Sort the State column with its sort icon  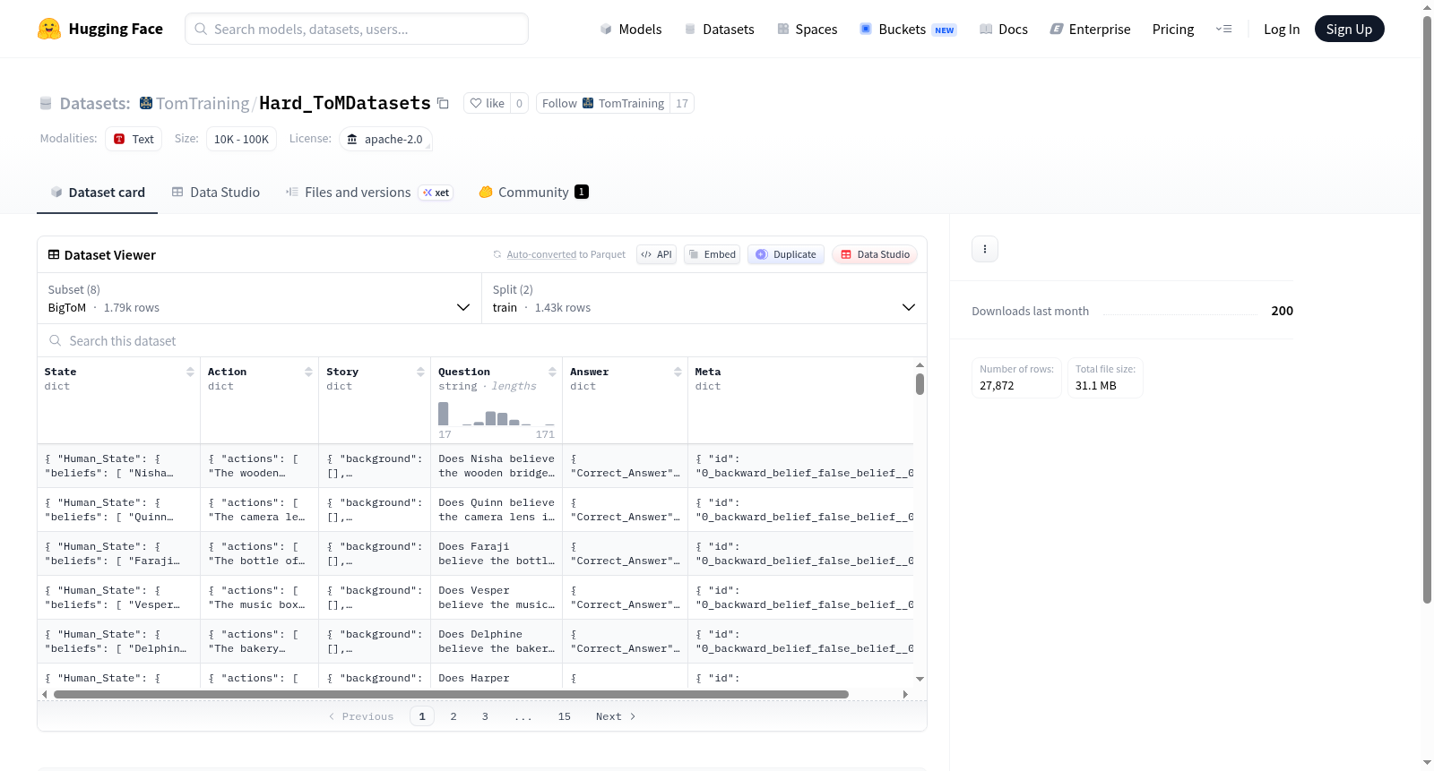coord(190,372)
